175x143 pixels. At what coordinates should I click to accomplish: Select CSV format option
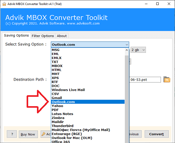point(88,94)
